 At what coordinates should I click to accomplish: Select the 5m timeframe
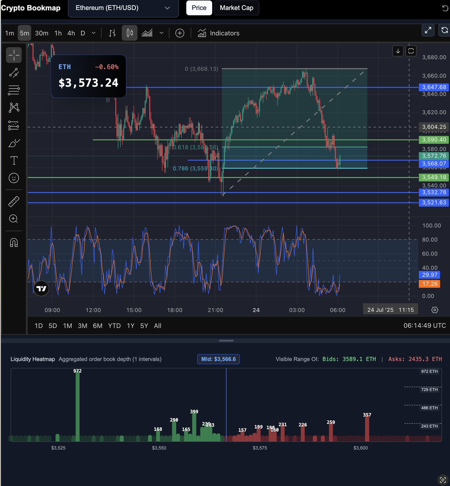click(24, 33)
